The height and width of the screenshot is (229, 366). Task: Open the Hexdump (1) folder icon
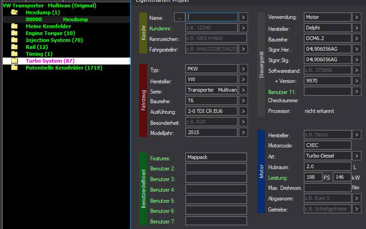pos(14,12)
